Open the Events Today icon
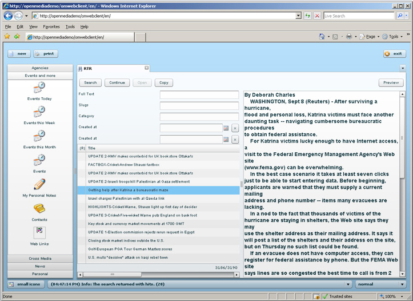This screenshot has width=413, height=301. (39, 88)
